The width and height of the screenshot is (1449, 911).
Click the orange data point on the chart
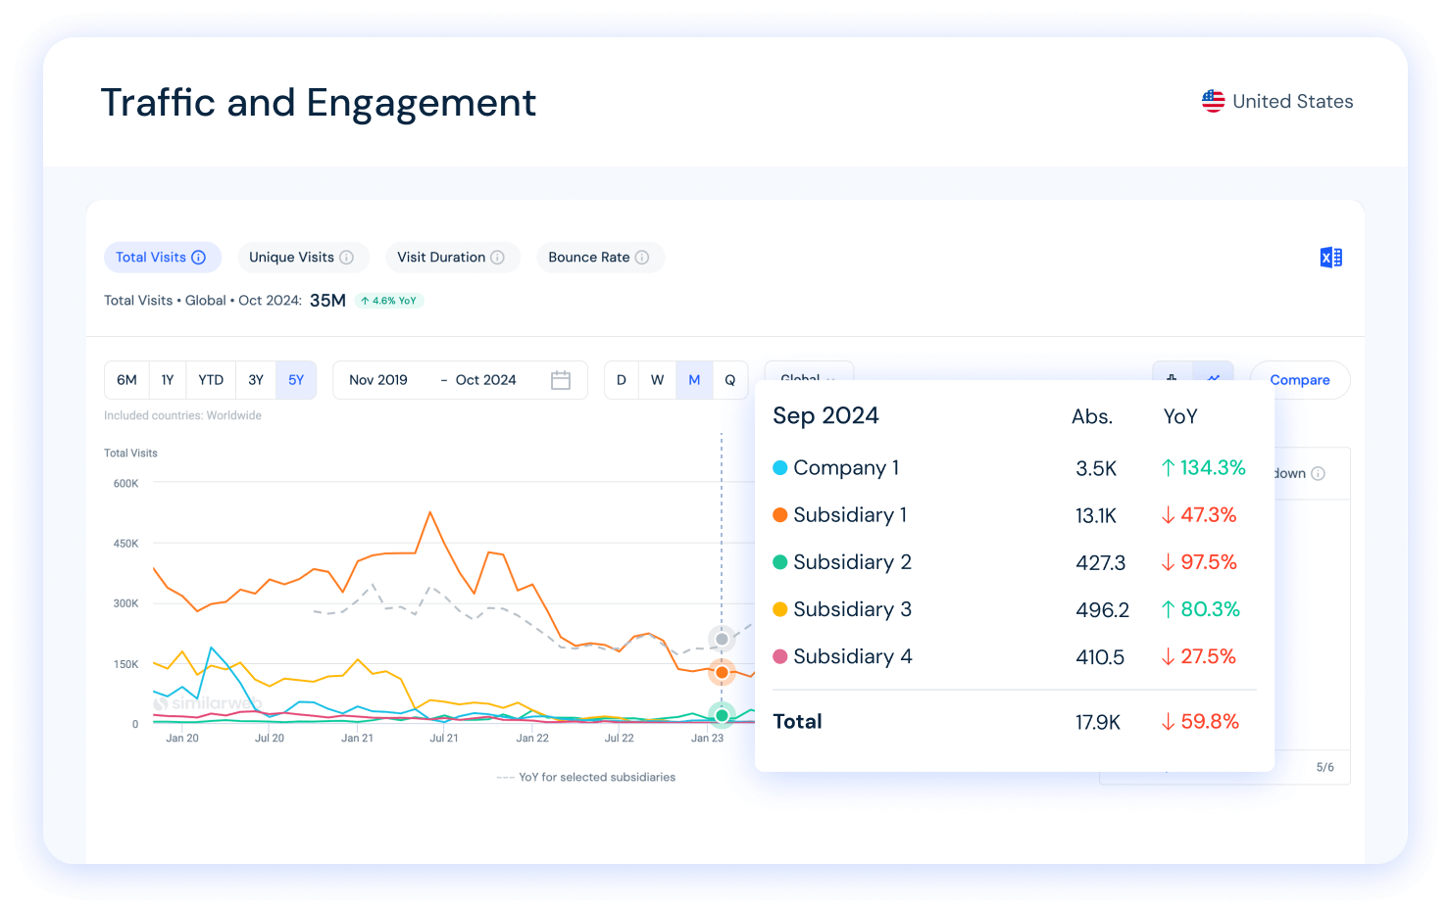click(x=722, y=673)
